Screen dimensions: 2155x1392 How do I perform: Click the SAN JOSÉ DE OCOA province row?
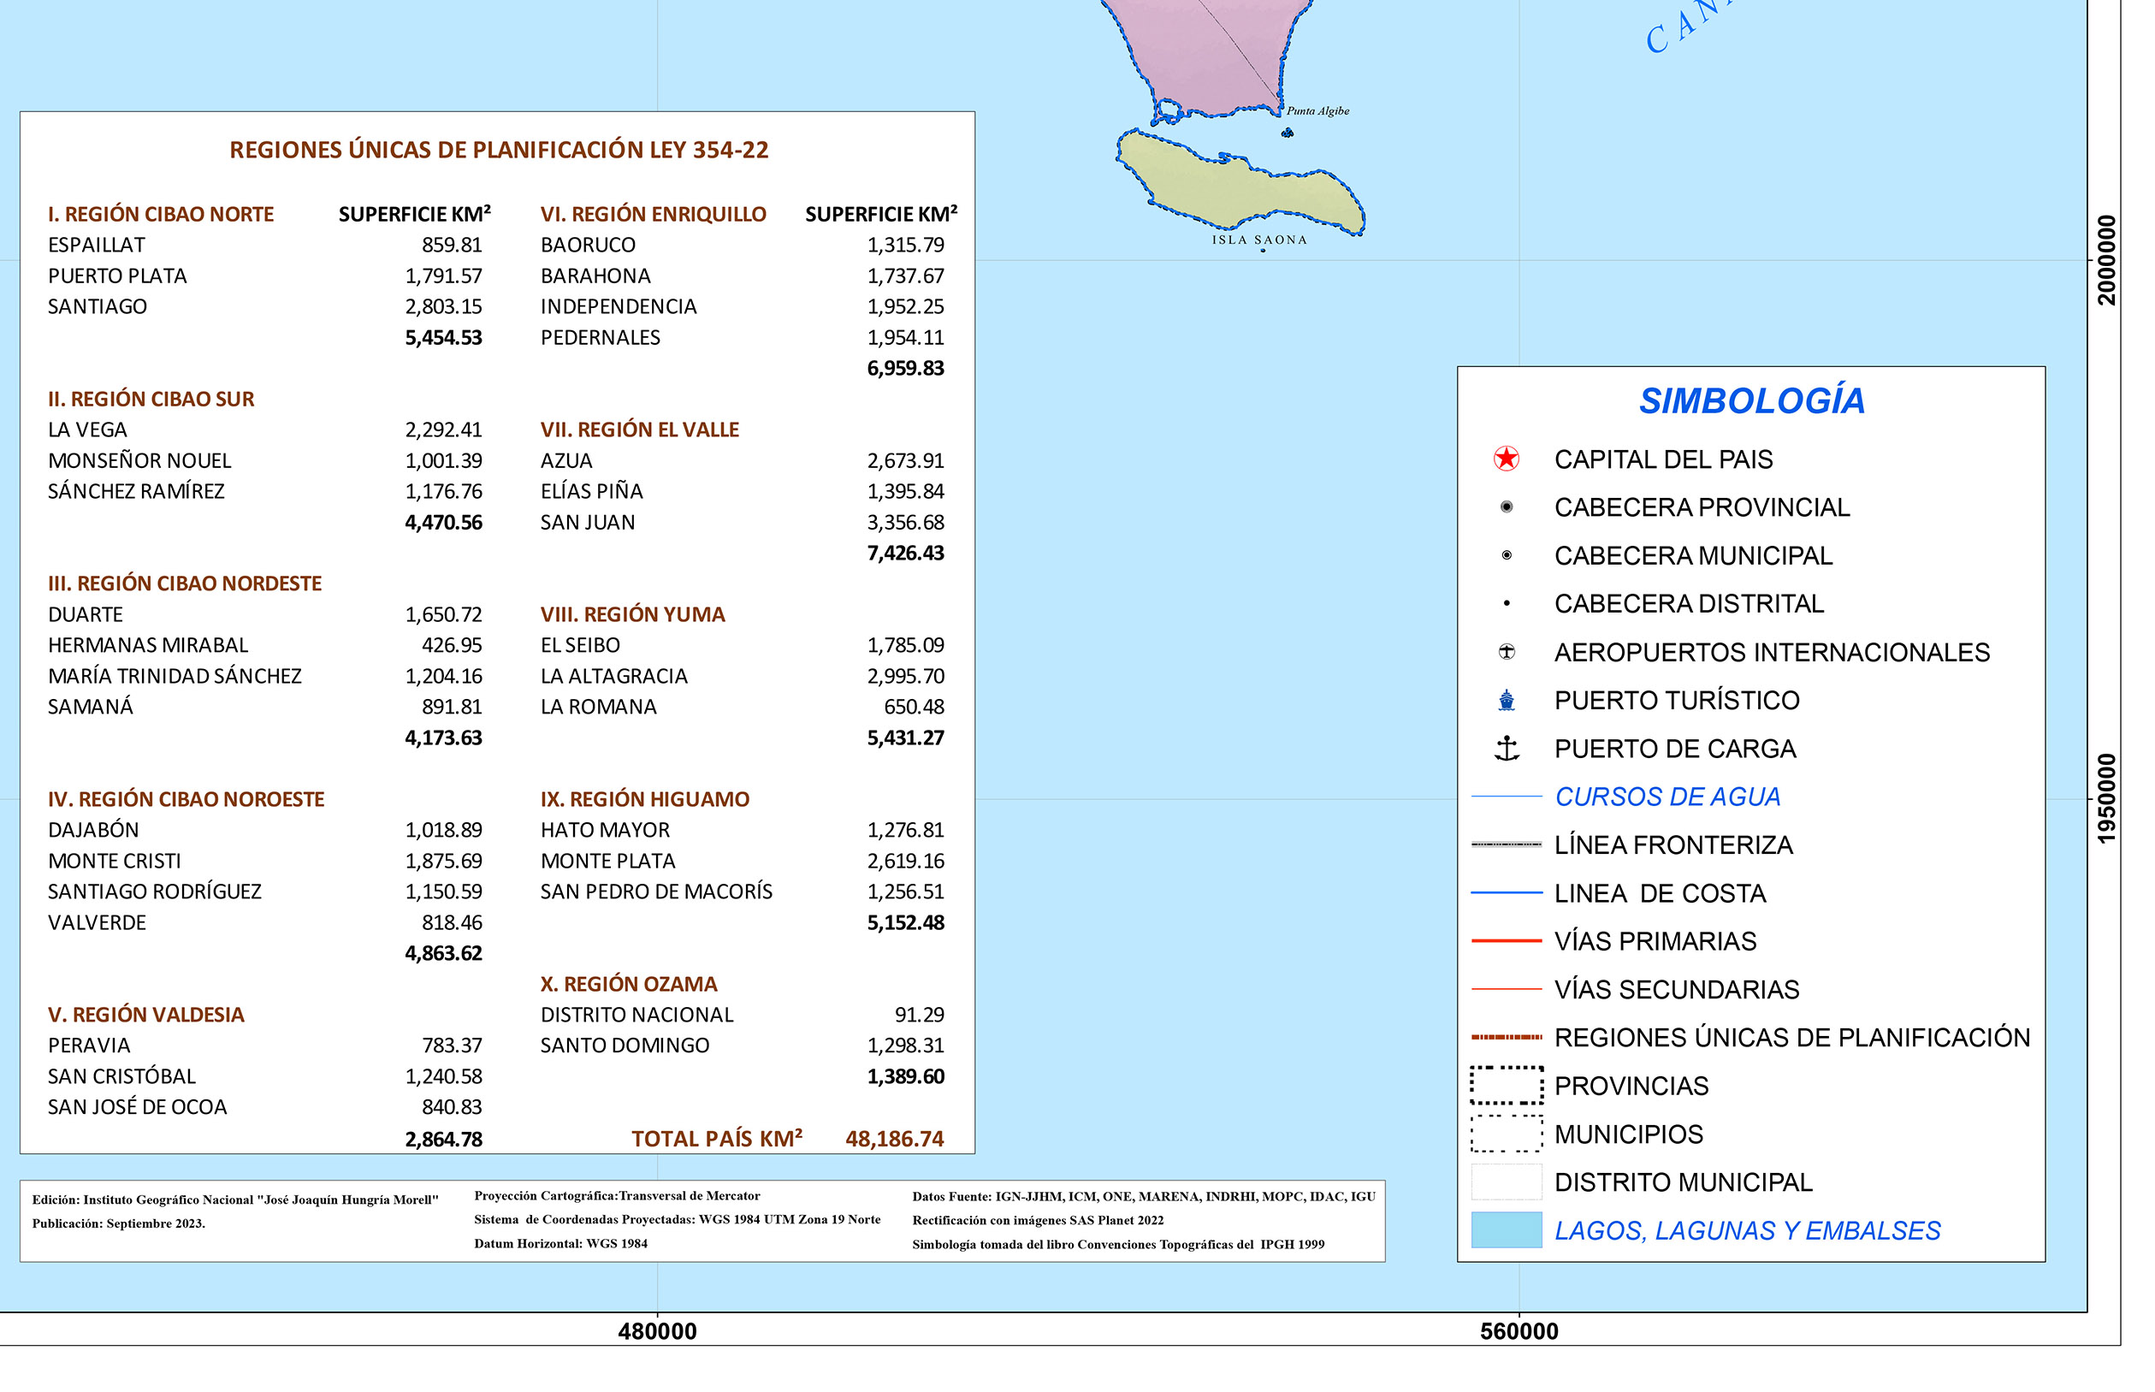point(264,1107)
